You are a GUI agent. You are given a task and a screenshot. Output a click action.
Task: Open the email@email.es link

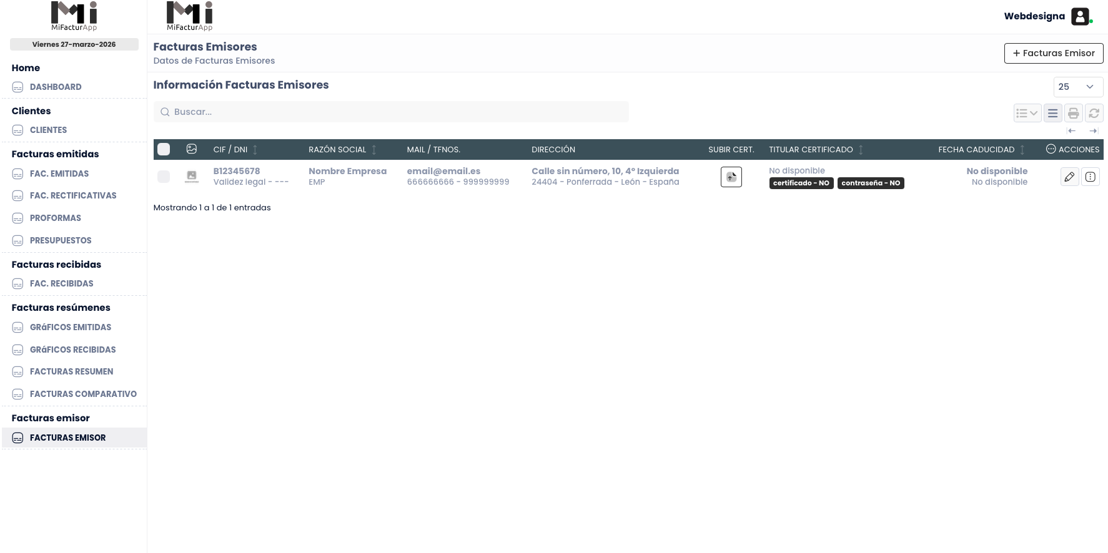tap(443, 171)
